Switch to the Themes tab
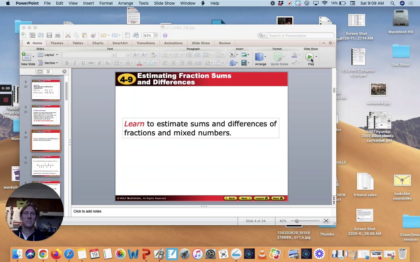This screenshot has height=262, width=420. pyautogui.click(x=57, y=43)
